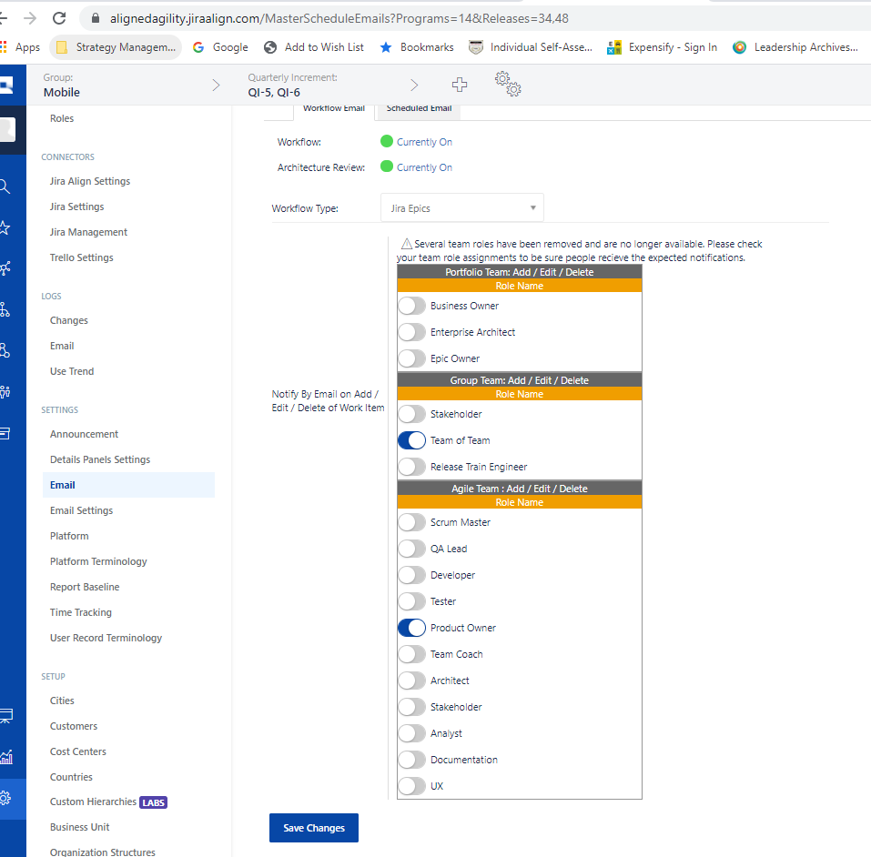Click the browser forward arrow

coord(30,18)
